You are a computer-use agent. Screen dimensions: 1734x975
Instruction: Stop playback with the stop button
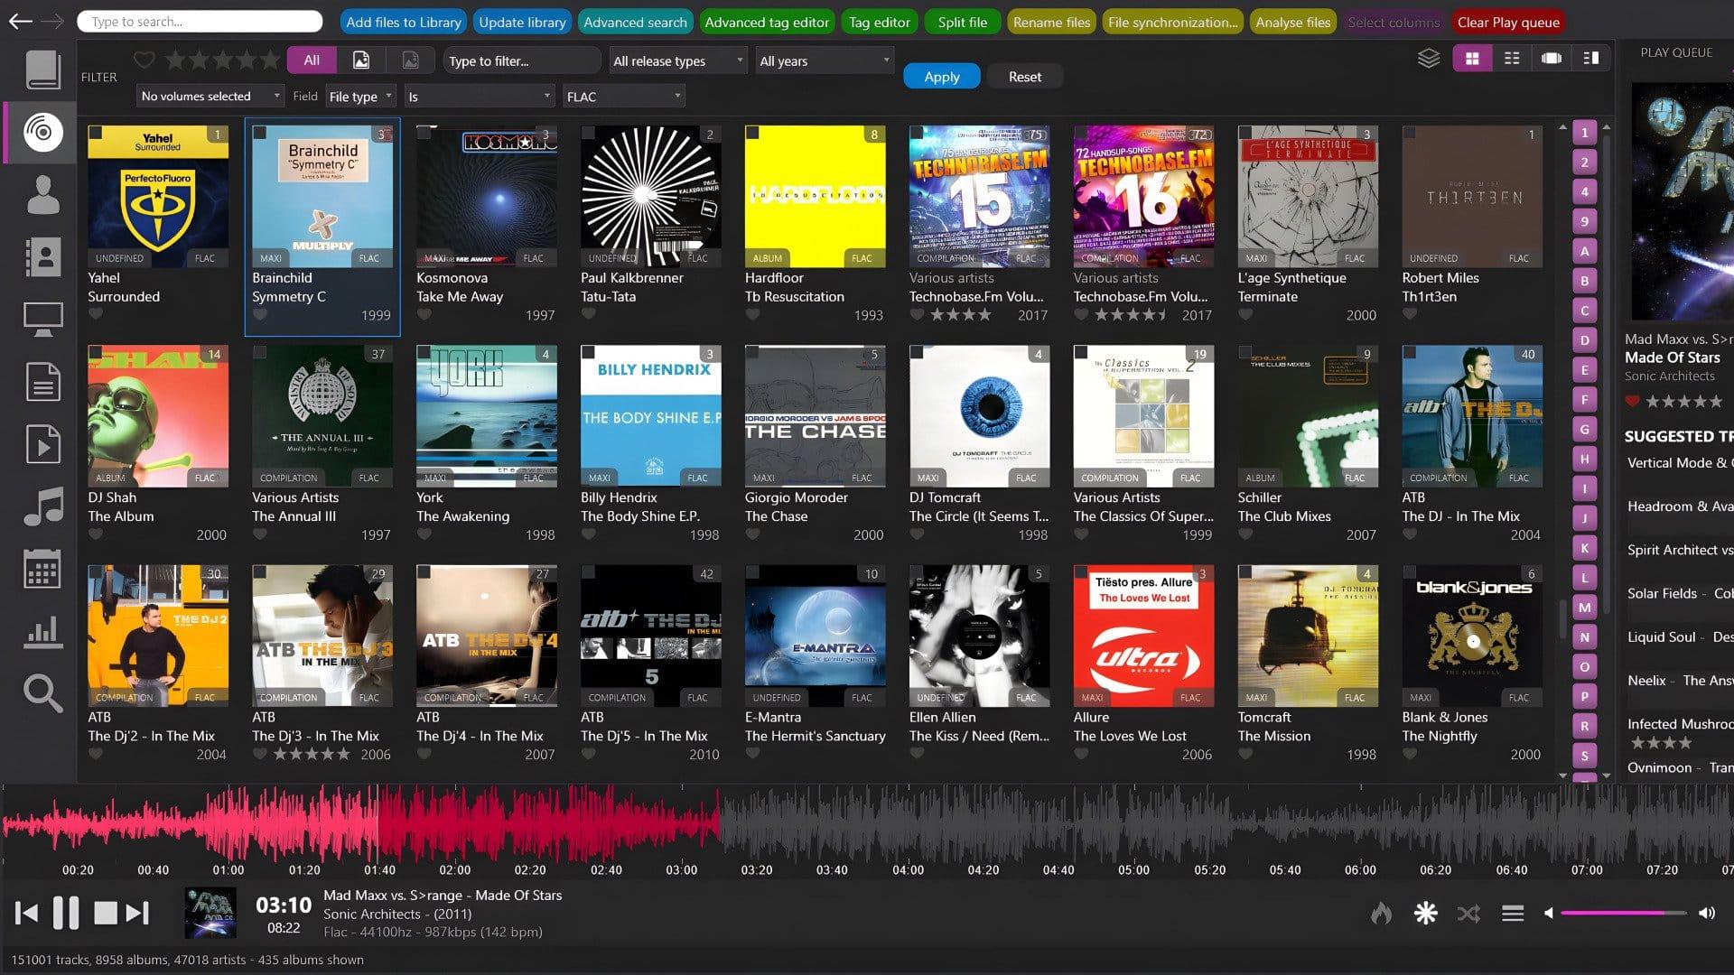pyautogui.click(x=106, y=914)
